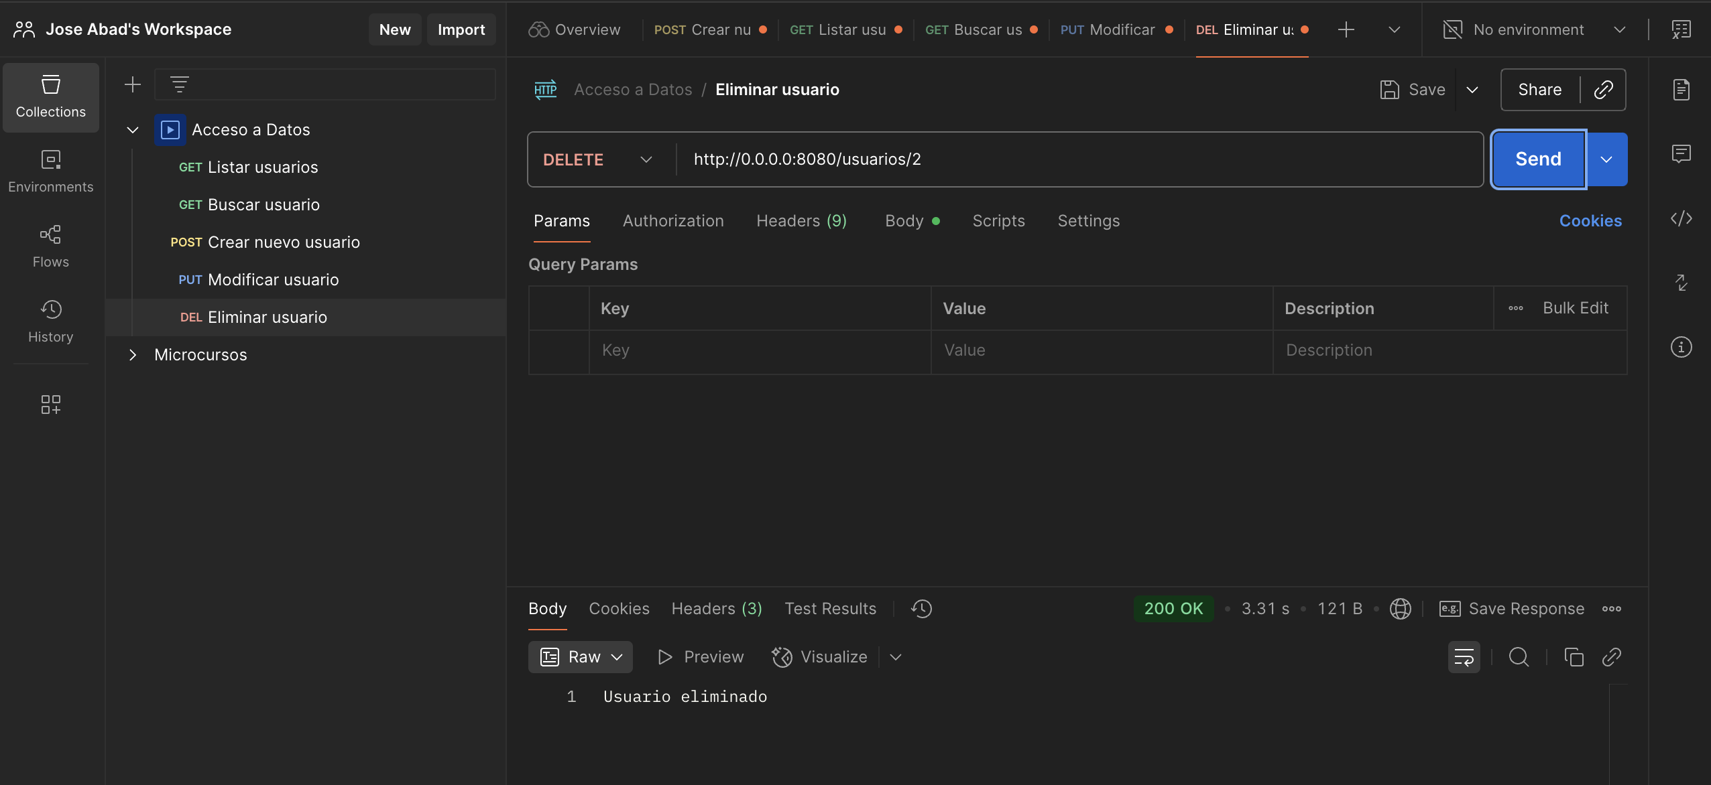Viewport: 1711px width, 785px height.
Task: Switch to the response Headers (3) tab
Action: (x=717, y=608)
